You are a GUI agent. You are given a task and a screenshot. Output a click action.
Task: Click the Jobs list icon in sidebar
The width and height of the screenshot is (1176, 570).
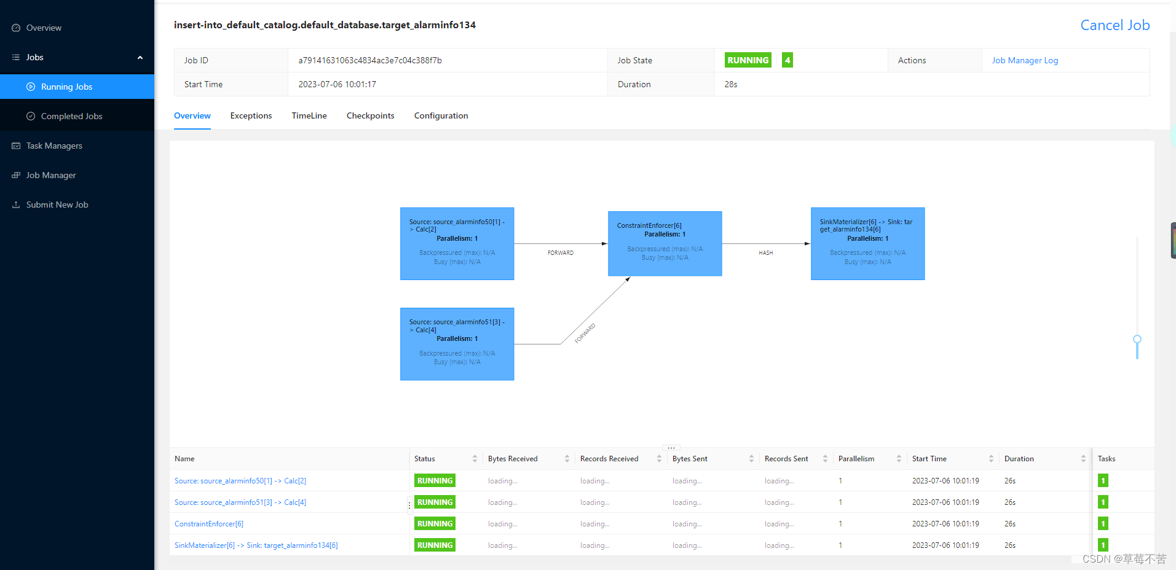(x=16, y=57)
